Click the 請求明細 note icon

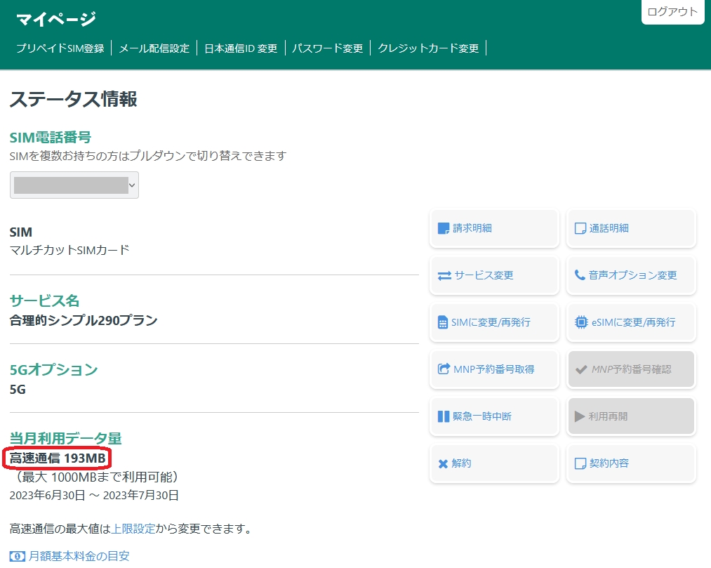pos(443,228)
